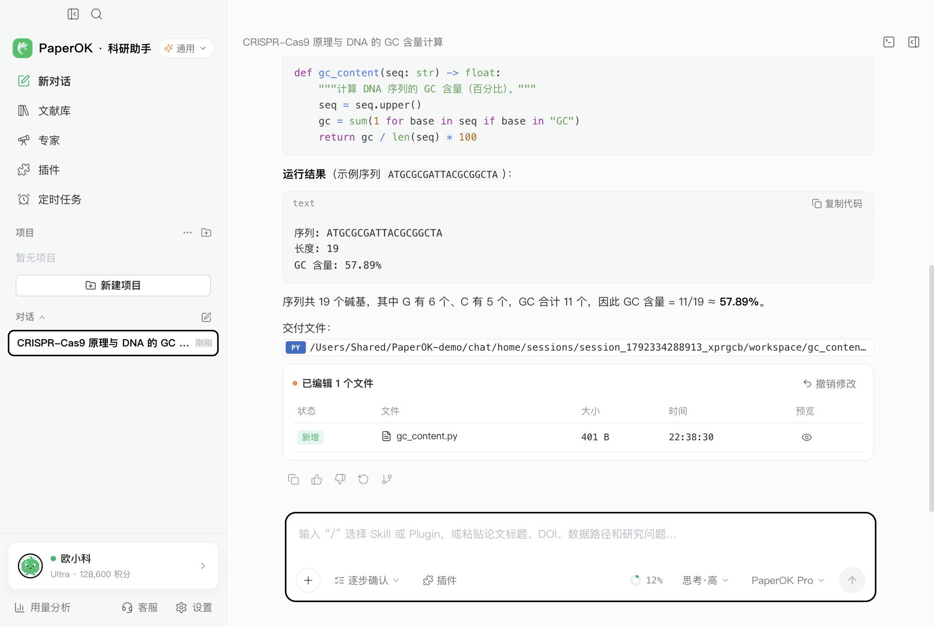Open the 通用 mode dropdown
Viewport: 934px width, 627px height.
pos(186,48)
